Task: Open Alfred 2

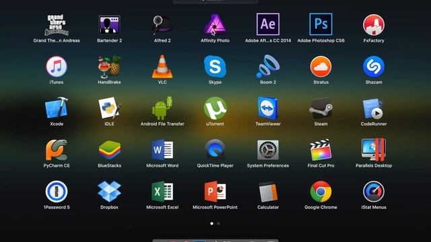Action: pos(162,25)
